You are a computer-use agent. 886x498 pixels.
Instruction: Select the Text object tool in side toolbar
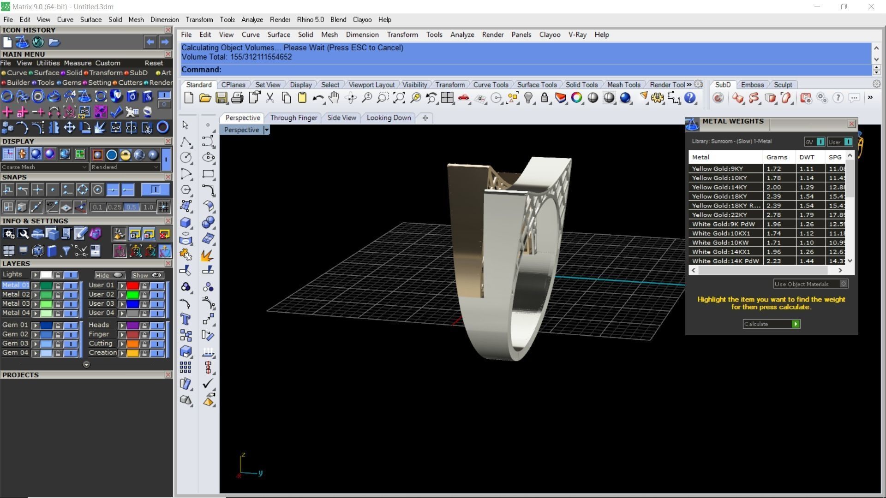[x=186, y=319]
